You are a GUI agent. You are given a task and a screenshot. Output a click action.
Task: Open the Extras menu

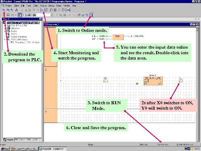point(59,6)
